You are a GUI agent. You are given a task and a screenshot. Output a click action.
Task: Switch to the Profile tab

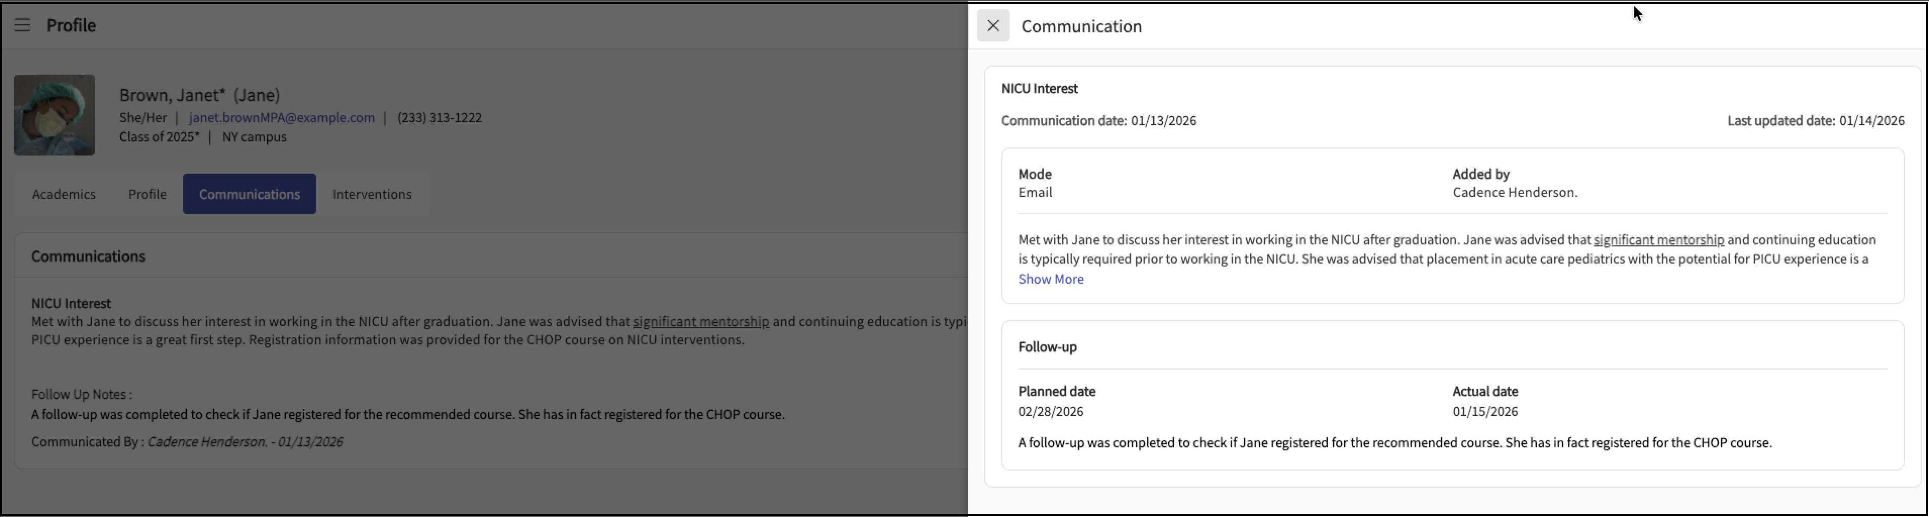148,194
